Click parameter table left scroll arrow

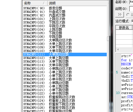click(x=118, y=50)
